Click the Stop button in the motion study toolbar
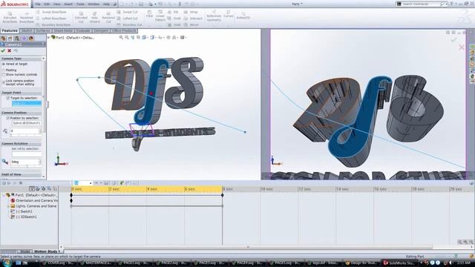Image resolution: width=475 pixels, height=267 pixels. (x=21, y=183)
